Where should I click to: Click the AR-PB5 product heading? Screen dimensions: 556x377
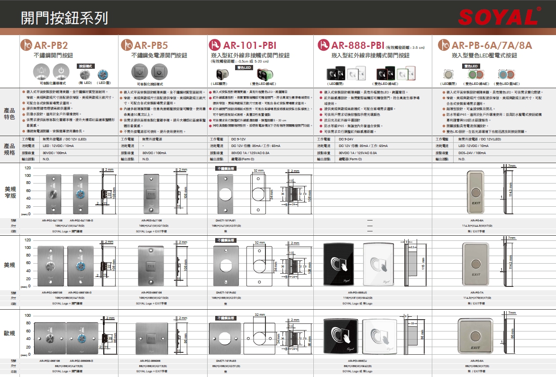(x=151, y=46)
